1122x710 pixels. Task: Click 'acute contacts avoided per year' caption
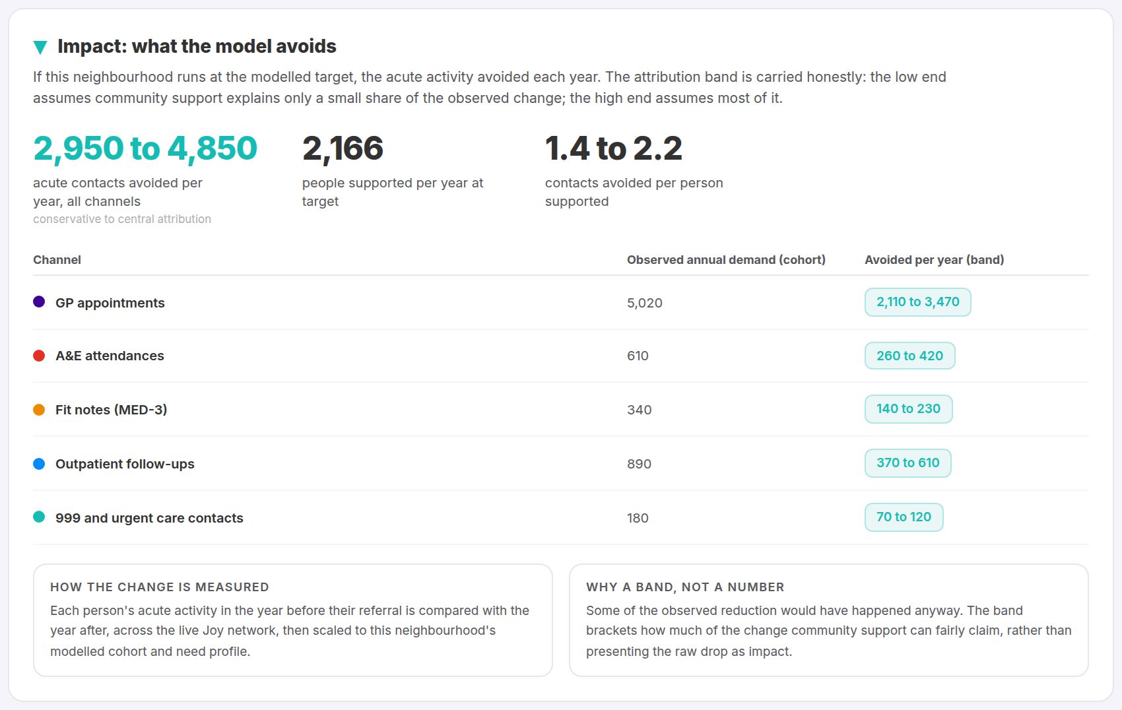tap(117, 192)
